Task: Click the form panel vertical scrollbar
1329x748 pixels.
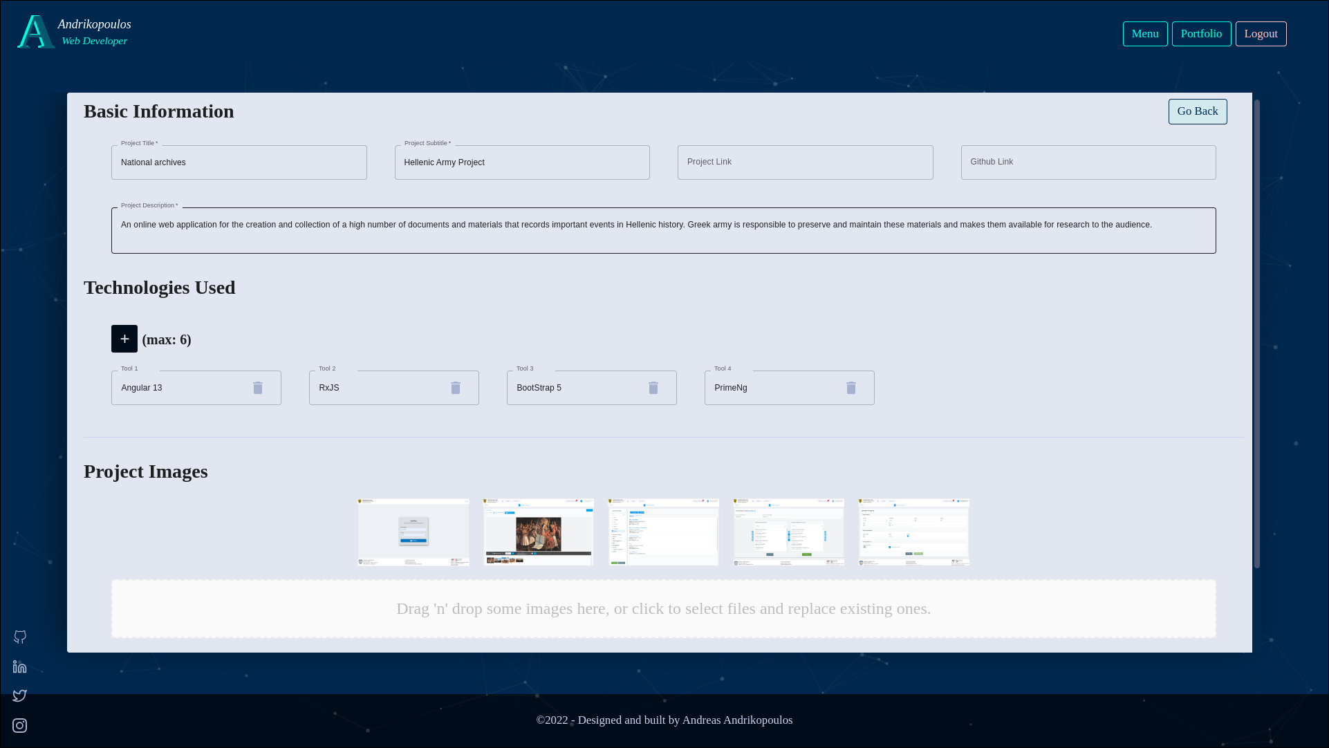Action: point(1256,332)
